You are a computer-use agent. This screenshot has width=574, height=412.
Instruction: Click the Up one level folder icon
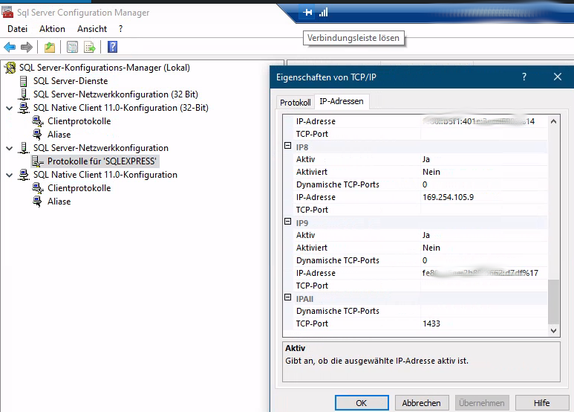pos(50,47)
